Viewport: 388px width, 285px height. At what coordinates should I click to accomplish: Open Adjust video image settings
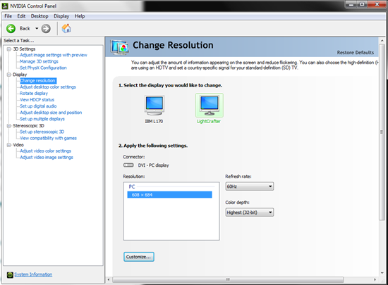pos(47,158)
